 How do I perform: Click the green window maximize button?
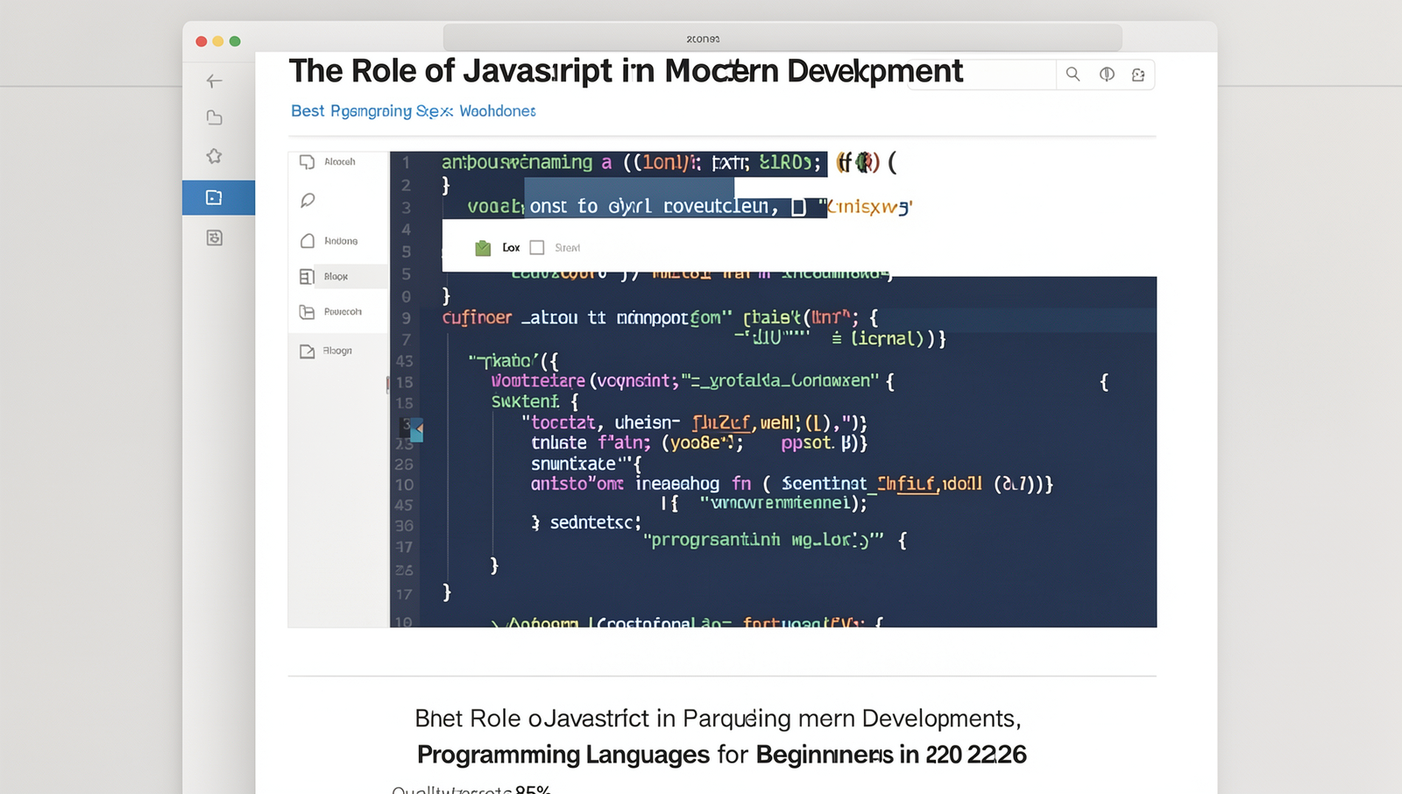point(235,41)
